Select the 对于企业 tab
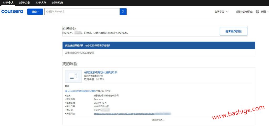The image size is (269, 126). click(24, 3)
